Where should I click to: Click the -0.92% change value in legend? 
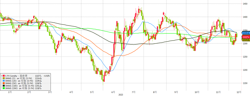pos(46,76)
